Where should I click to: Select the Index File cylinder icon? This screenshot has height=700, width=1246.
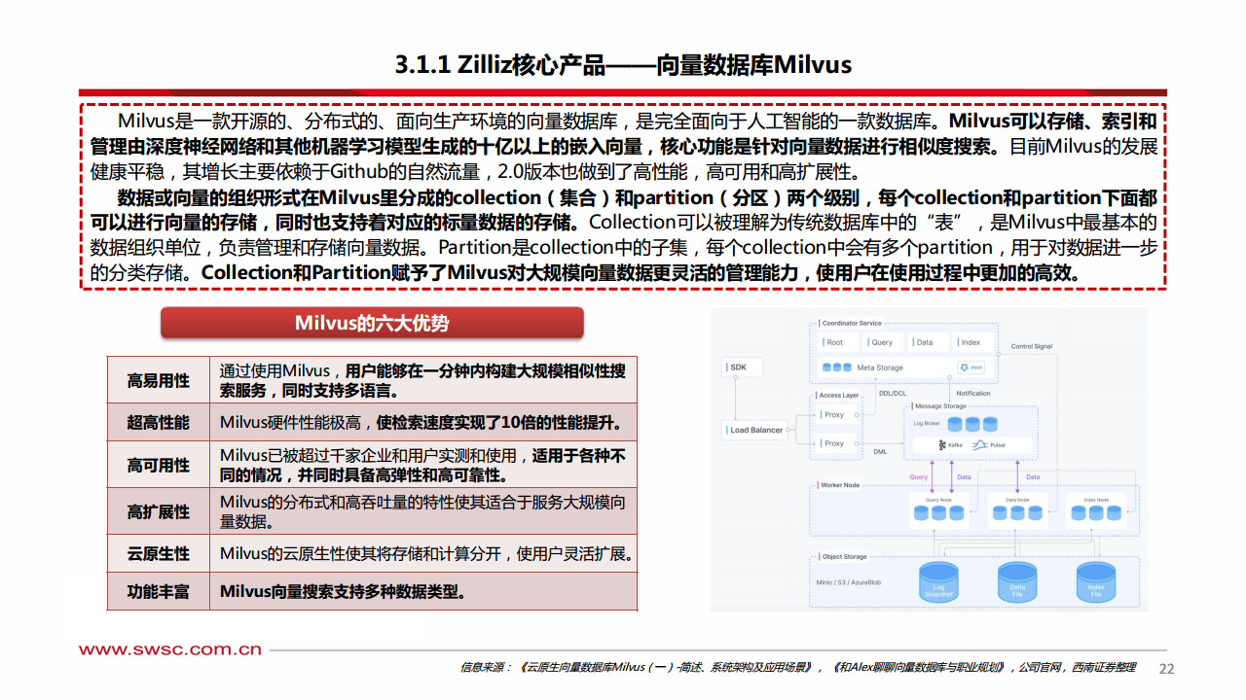point(1097,582)
